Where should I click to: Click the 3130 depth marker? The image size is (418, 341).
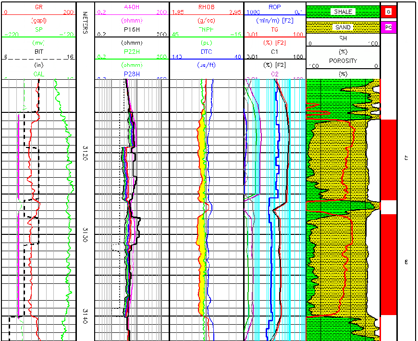point(85,234)
